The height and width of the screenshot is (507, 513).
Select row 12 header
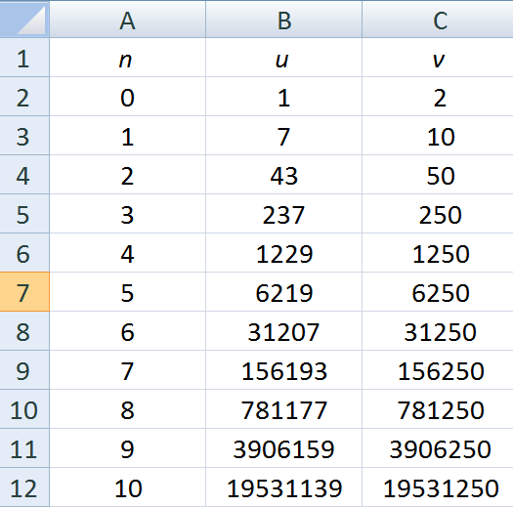(24, 487)
